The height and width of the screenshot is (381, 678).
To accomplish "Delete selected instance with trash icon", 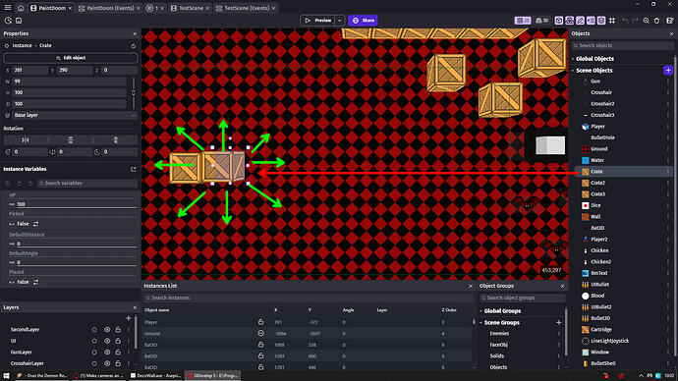I will (x=656, y=21).
